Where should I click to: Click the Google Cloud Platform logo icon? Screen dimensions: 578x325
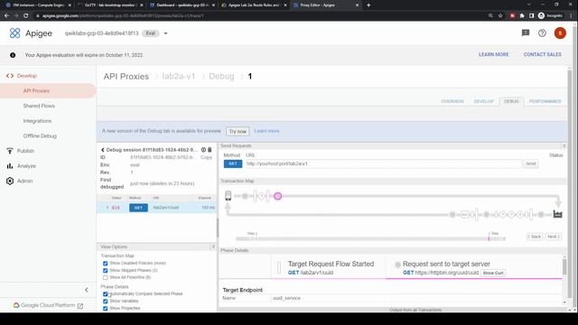(x=16, y=305)
